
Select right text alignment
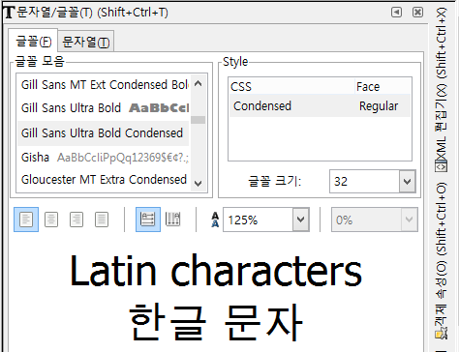click(x=76, y=220)
